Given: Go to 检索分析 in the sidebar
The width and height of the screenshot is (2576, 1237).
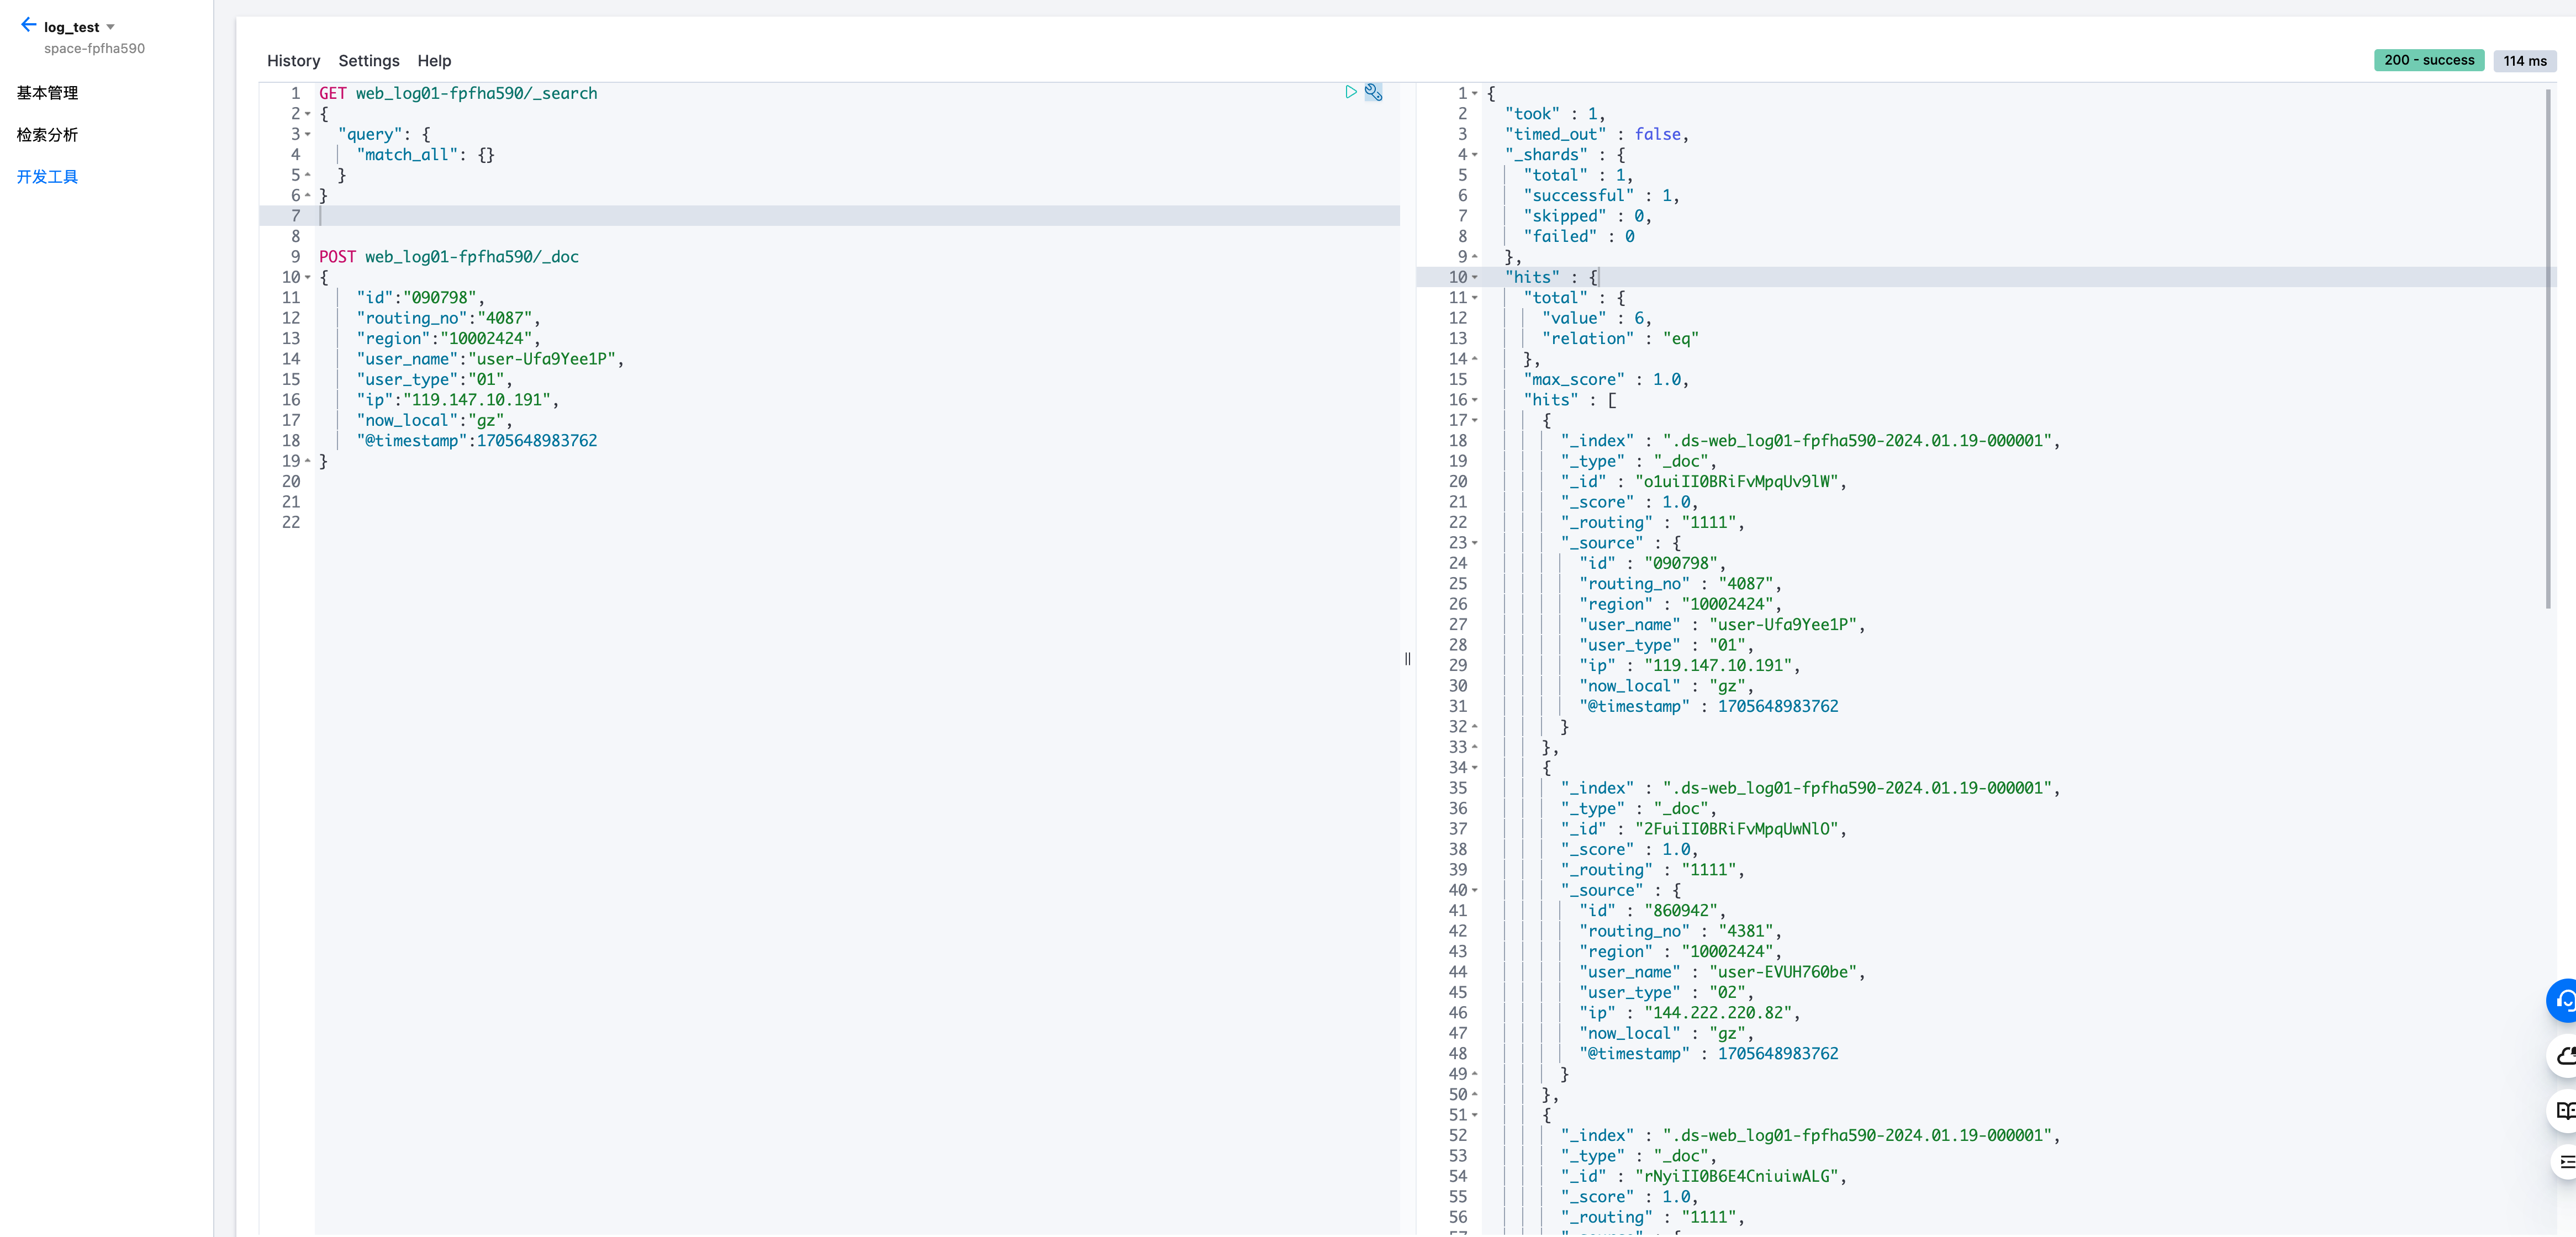Looking at the screenshot, I should click(x=47, y=135).
